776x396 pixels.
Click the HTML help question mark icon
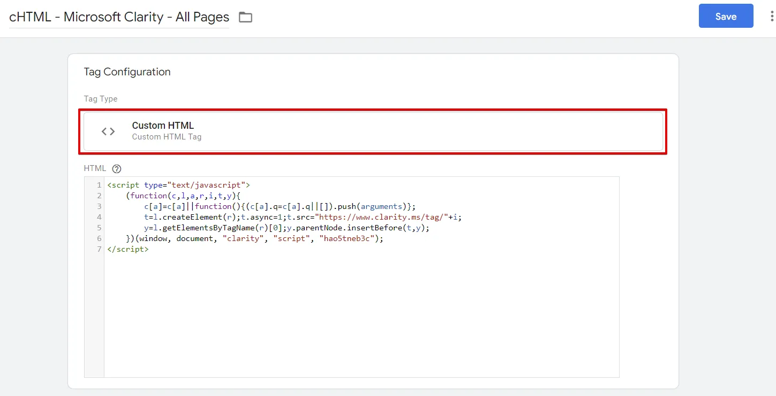pyautogui.click(x=117, y=168)
